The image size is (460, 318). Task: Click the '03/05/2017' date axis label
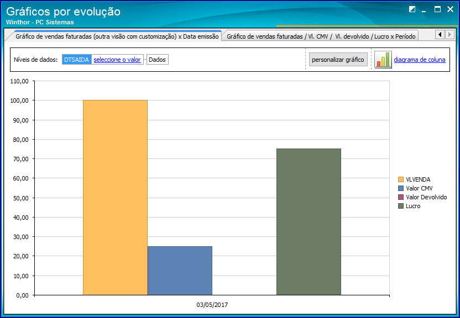pyautogui.click(x=212, y=305)
